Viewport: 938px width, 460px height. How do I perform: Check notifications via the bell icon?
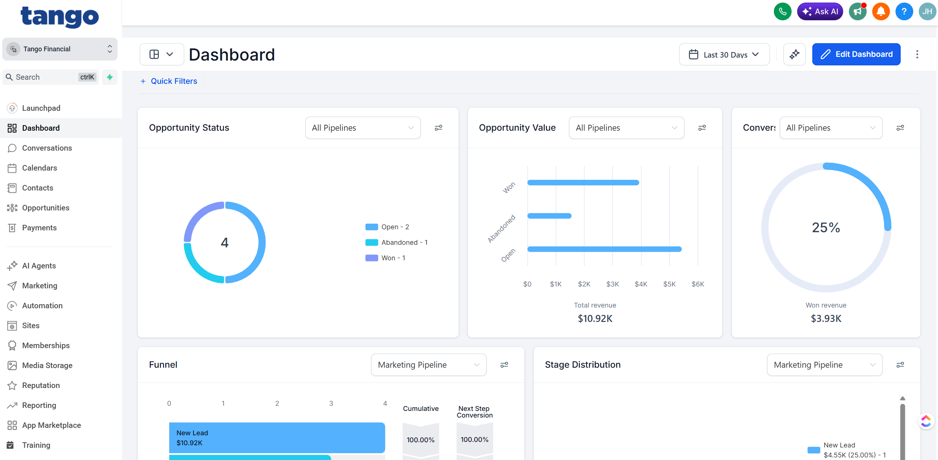pos(881,11)
